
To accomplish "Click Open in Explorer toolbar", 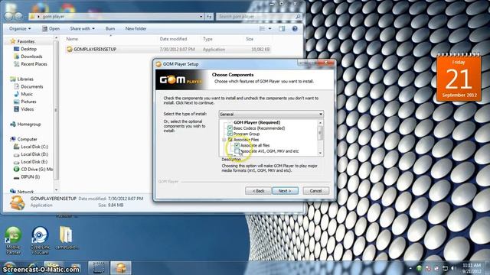I will 51,29.
